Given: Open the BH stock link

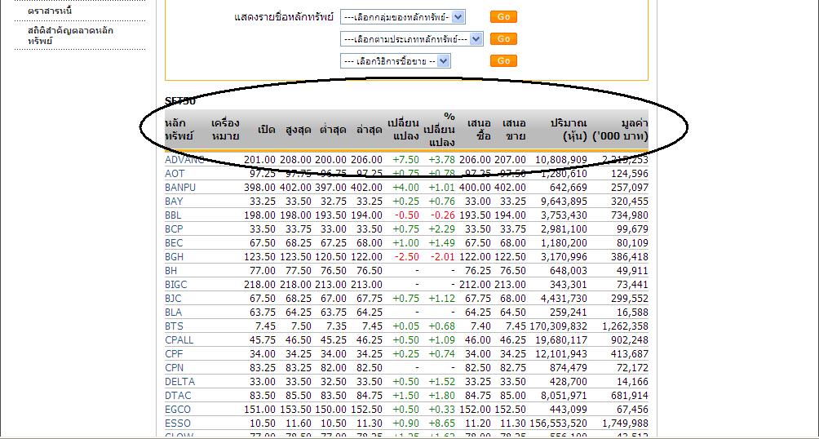Looking at the screenshot, I should 170,271.
